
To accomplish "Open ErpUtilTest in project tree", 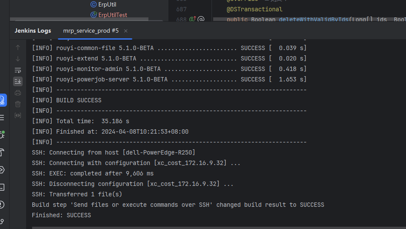I will tap(112, 15).
